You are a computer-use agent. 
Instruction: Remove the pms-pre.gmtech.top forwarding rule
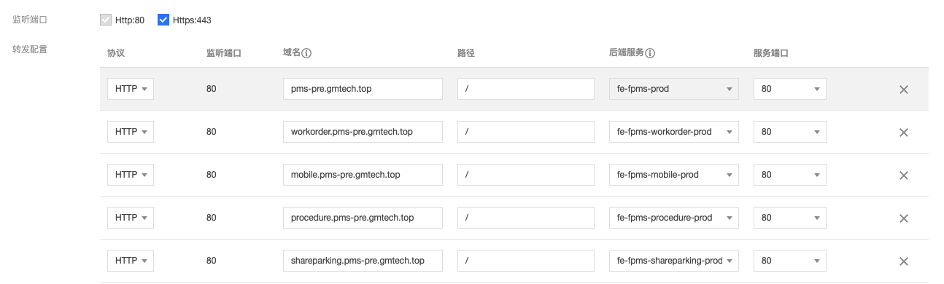point(903,90)
